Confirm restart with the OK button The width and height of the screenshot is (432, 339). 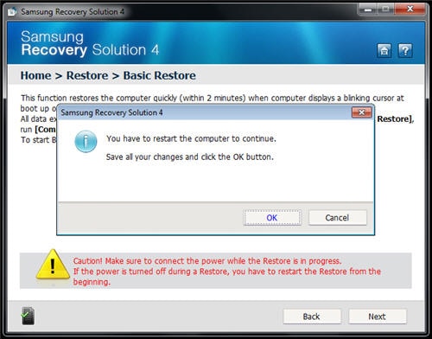point(272,218)
